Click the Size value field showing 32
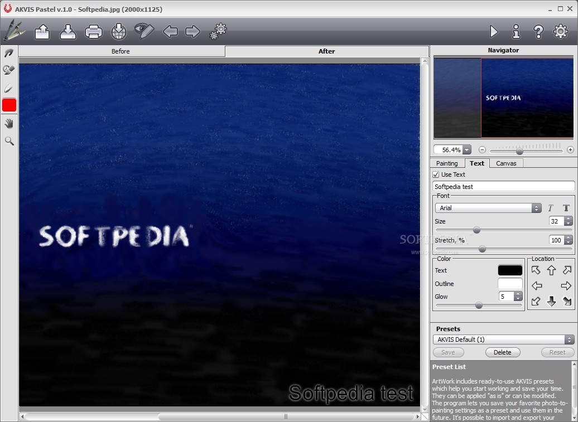 pos(556,221)
